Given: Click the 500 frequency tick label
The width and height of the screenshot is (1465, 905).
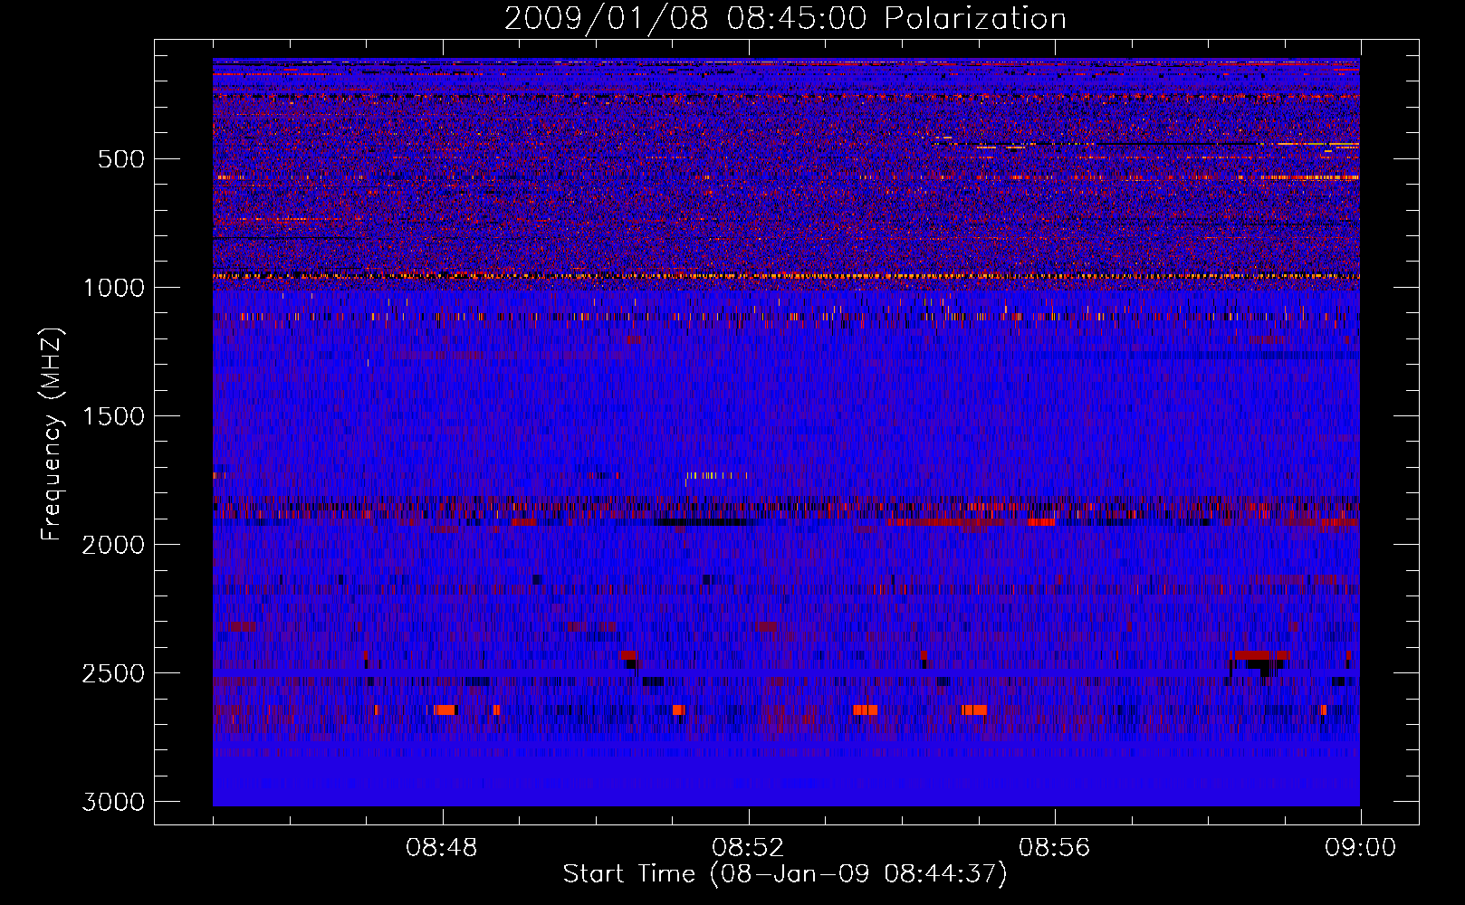Looking at the screenshot, I should [x=120, y=159].
